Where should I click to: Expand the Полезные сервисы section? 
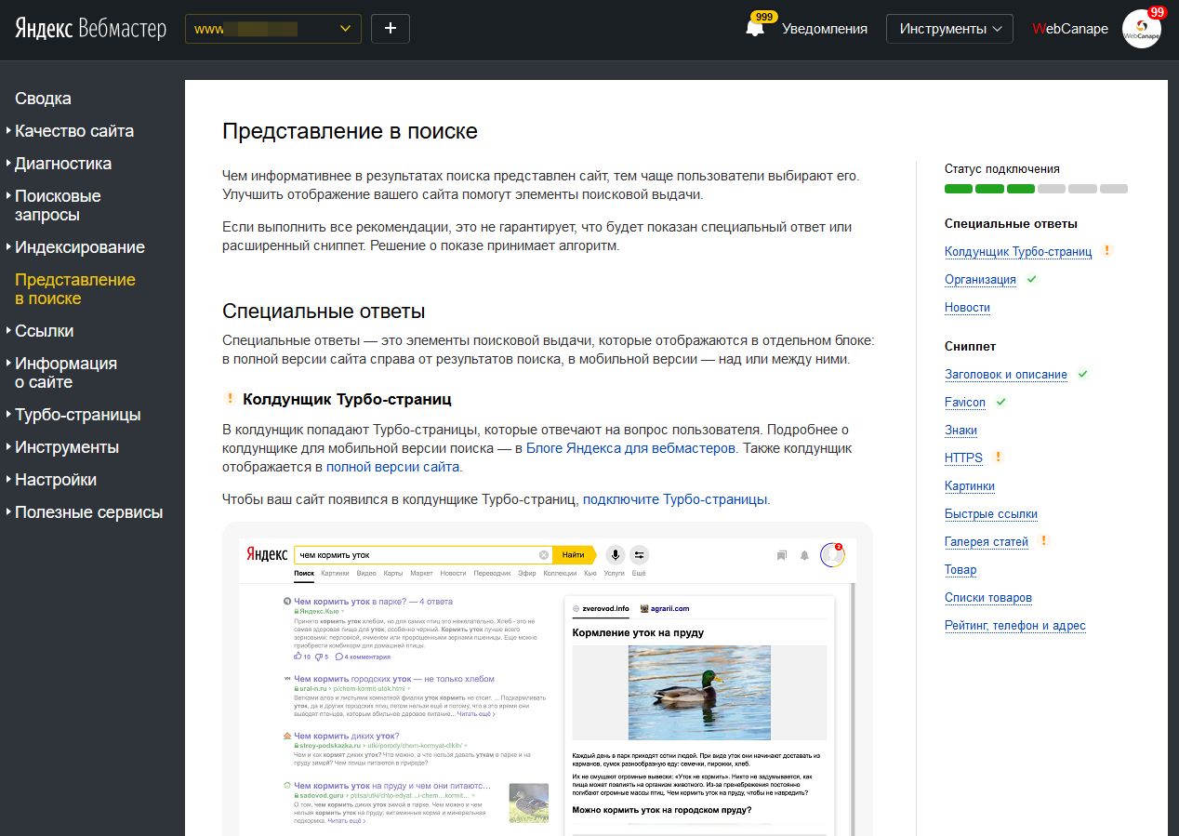(88, 512)
